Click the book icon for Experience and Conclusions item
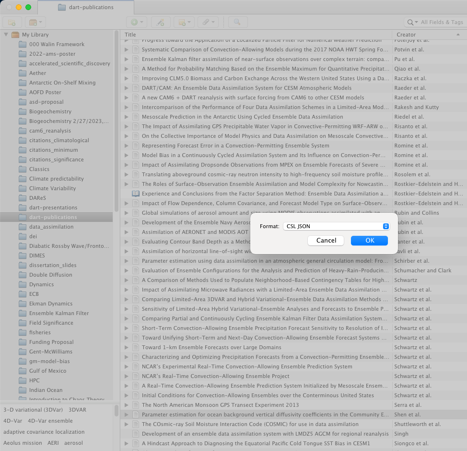Screen dimensions: 467x451 point(136,194)
